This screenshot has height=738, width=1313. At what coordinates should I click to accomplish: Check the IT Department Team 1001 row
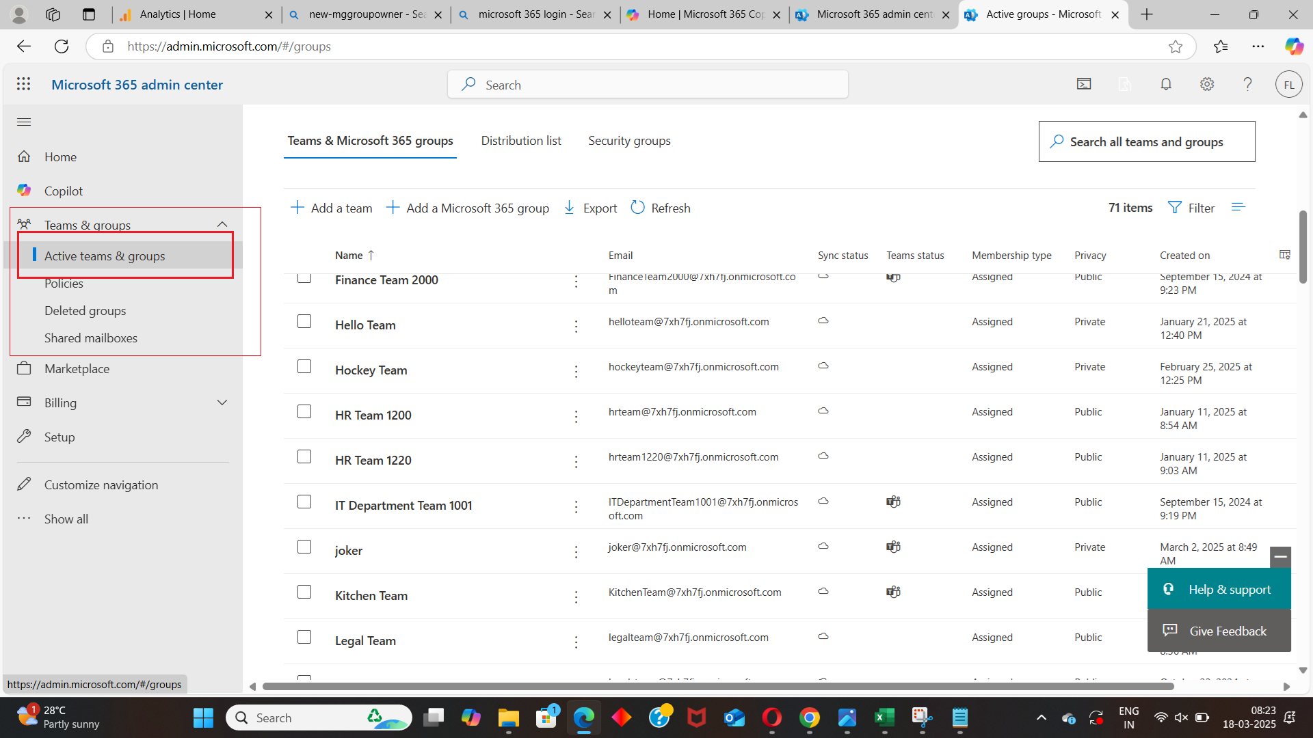[304, 502]
